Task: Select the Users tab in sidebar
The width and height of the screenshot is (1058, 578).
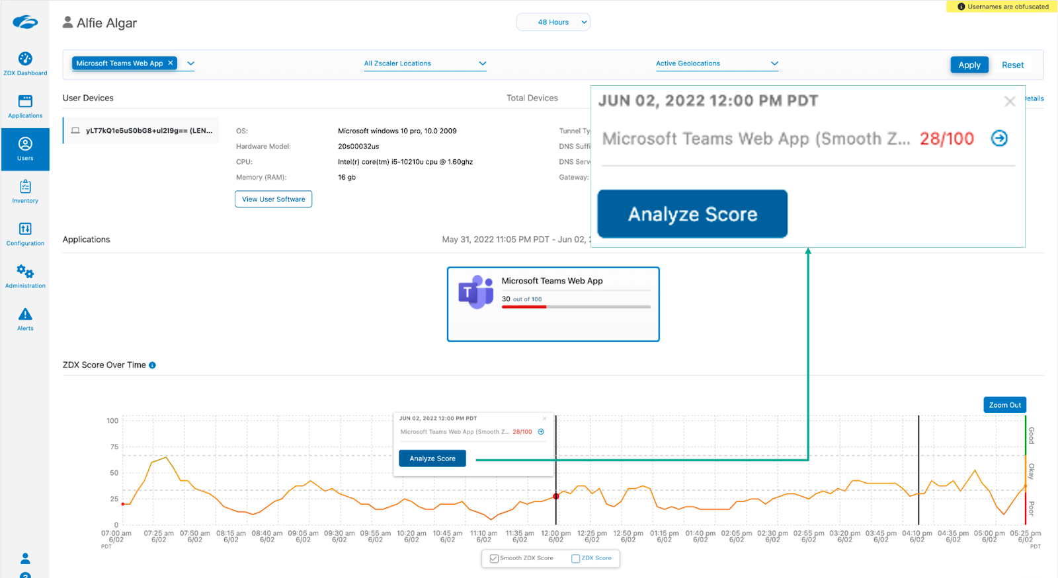Action: point(25,149)
